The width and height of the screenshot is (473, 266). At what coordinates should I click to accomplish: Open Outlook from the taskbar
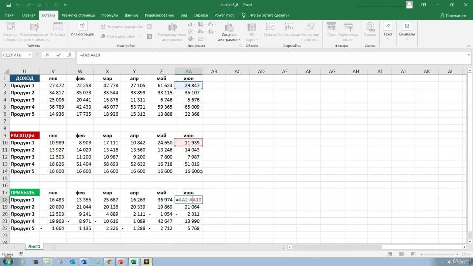72,262
